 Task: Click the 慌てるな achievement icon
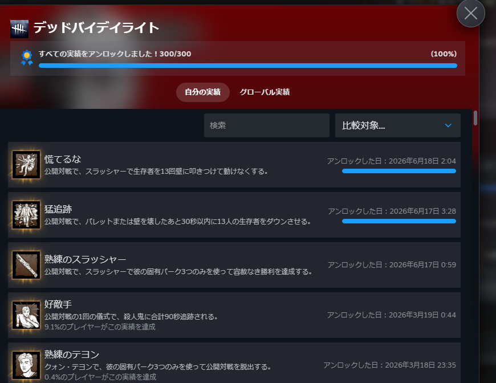pyautogui.click(x=26, y=165)
